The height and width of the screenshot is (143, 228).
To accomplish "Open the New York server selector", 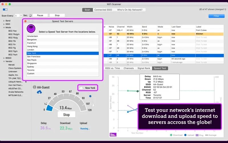I will click(87, 88).
